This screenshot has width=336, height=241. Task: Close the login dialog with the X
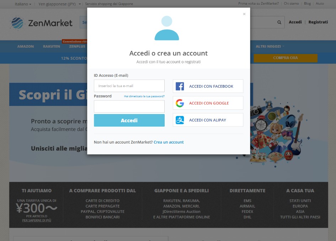coord(244,14)
